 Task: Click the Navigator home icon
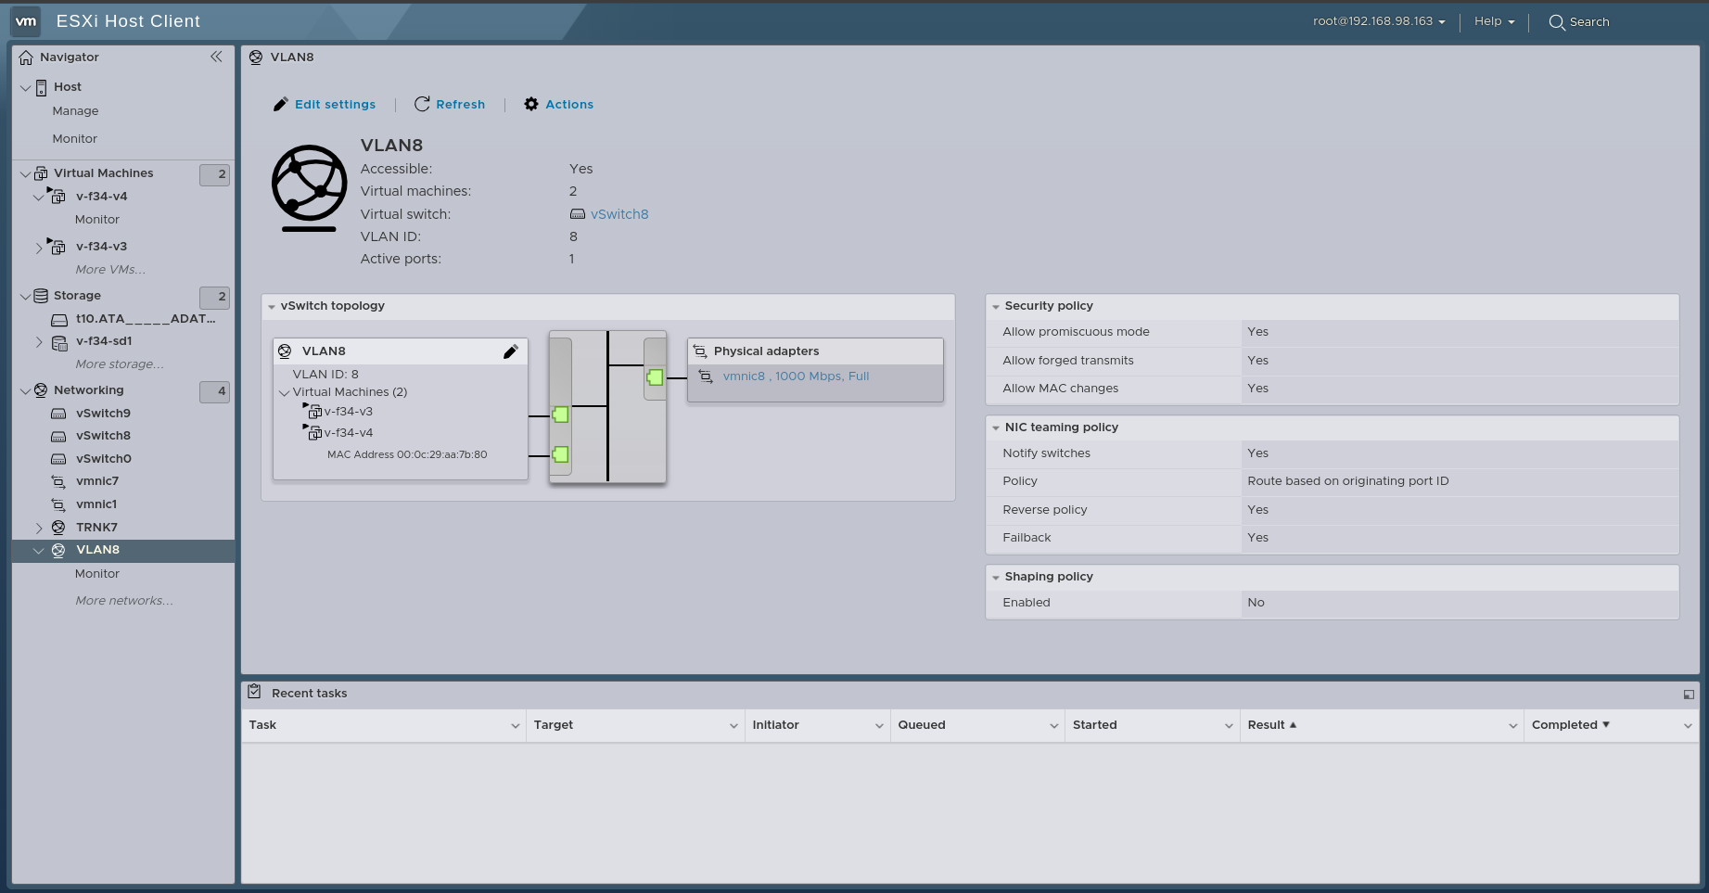pyautogui.click(x=26, y=57)
